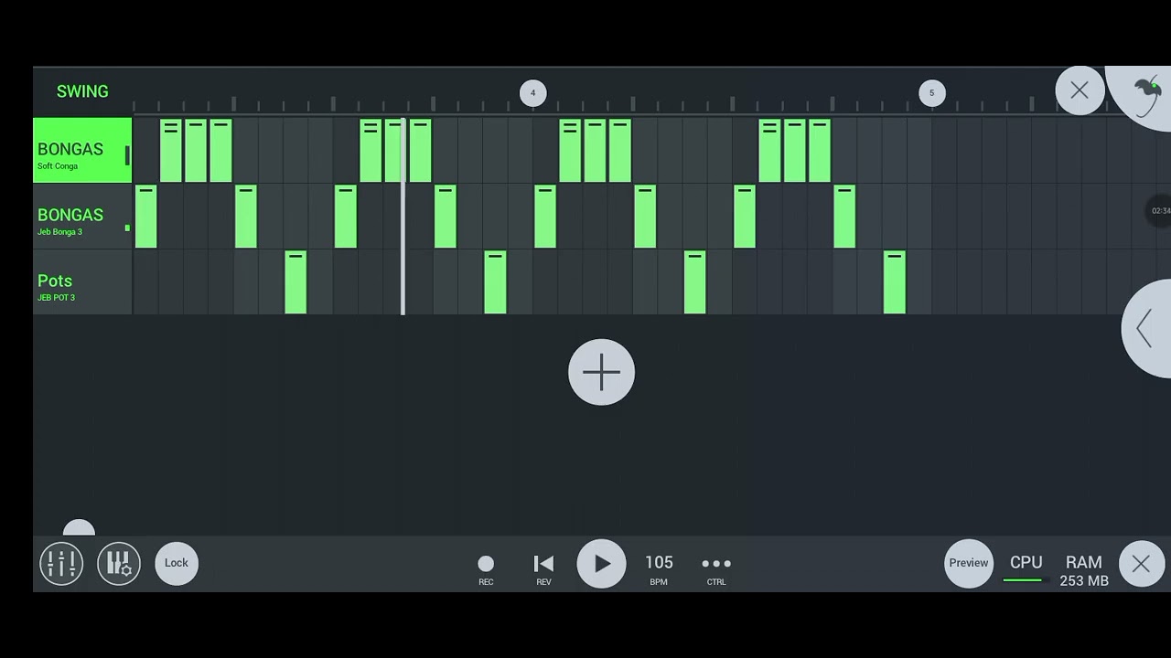Toggle last active step of Jeb Bonga 3 row
Image resolution: width=1171 pixels, height=658 pixels.
844,217
